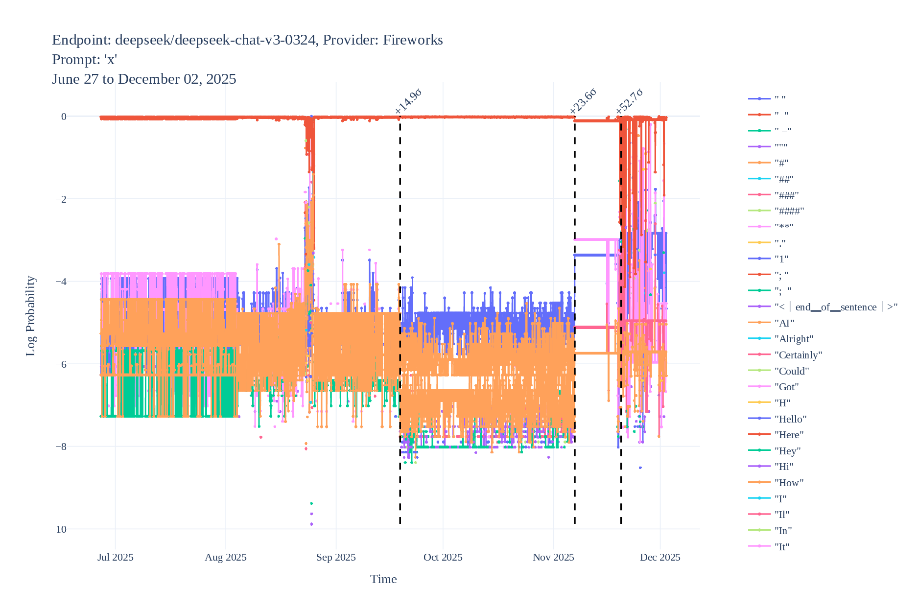This screenshot has height=612, width=918.
Task: Click the chart title mentioning Fireworks provider
Action: coord(247,40)
